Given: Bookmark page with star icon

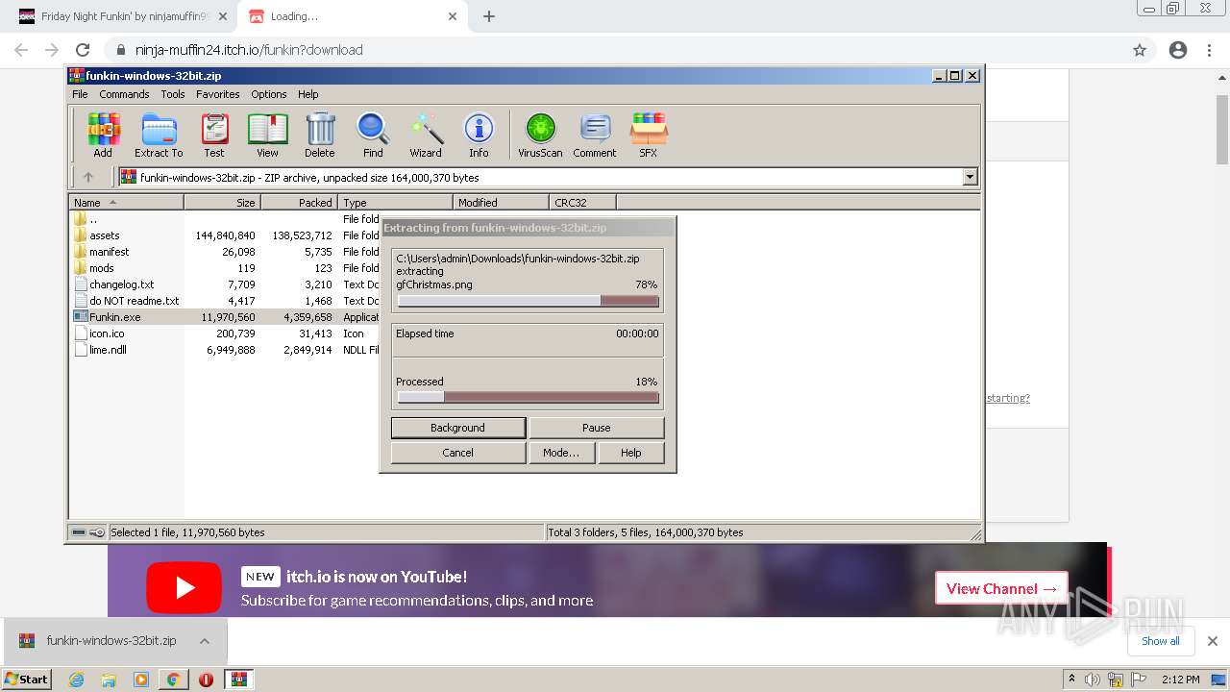Looking at the screenshot, I should (1140, 50).
